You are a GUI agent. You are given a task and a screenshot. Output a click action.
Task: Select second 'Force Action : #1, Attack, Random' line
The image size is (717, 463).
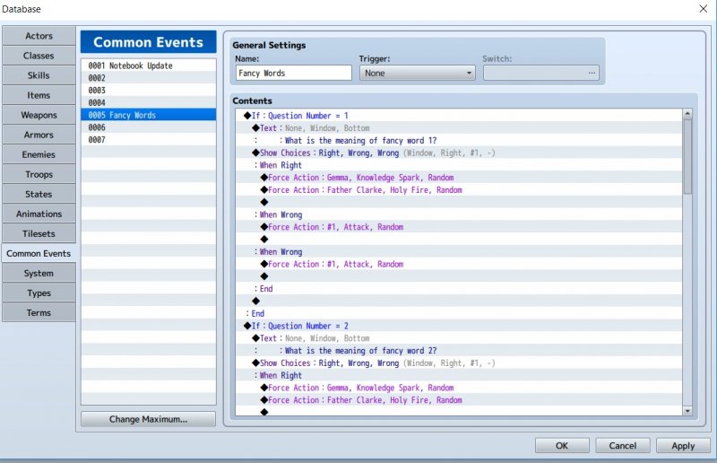(x=459, y=264)
